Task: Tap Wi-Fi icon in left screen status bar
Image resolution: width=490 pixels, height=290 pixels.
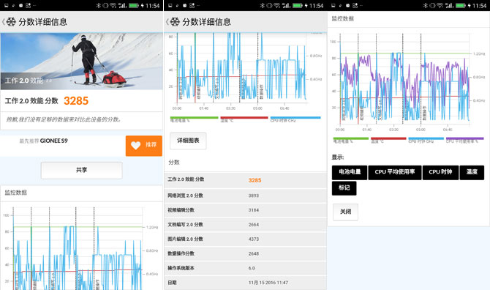Action: pyautogui.click(x=113, y=5)
